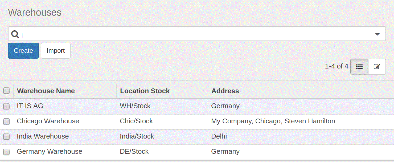Toggle the select-all header checkbox
The image size is (394, 162).
[6, 91]
